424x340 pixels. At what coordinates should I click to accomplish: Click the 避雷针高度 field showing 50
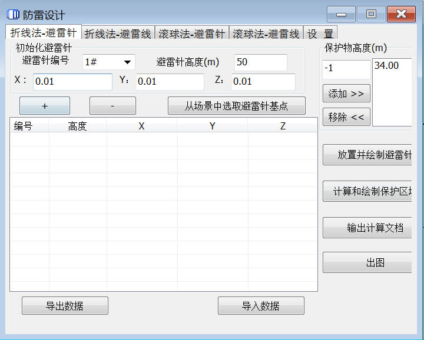point(261,62)
